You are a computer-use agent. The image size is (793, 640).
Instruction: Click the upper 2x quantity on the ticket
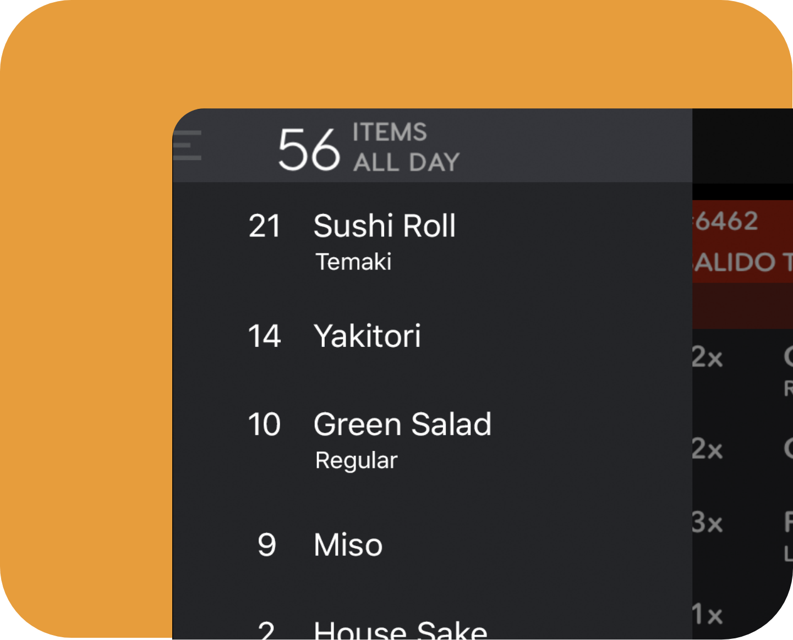(x=708, y=358)
